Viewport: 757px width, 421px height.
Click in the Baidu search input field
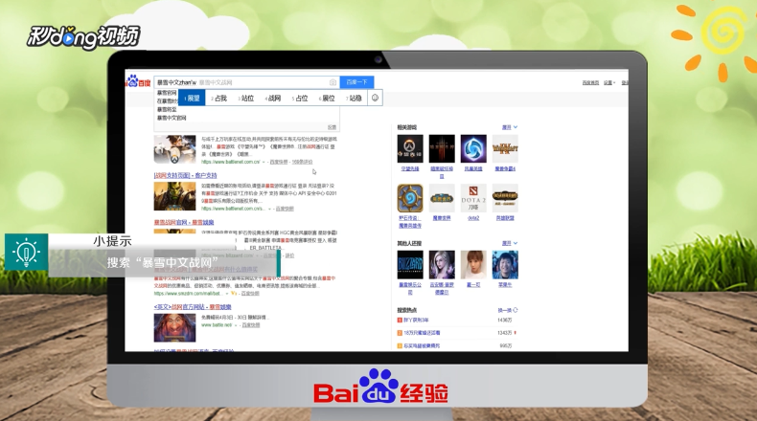coord(246,82)
